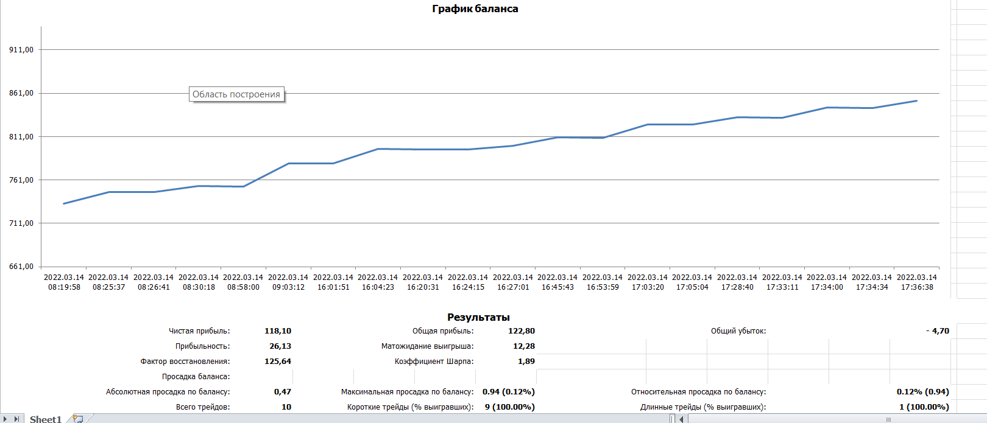
Task: Select absolute drawdown value 0,47
Action: coord(283,392)
